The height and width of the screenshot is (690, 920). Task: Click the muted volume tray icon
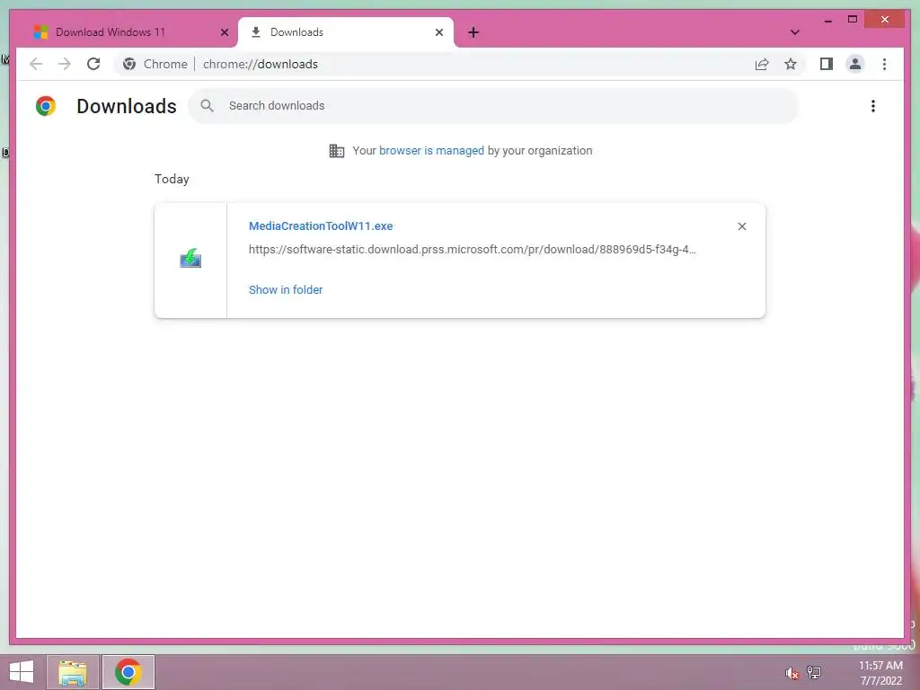pyautogui.click(x=792, y=672)
